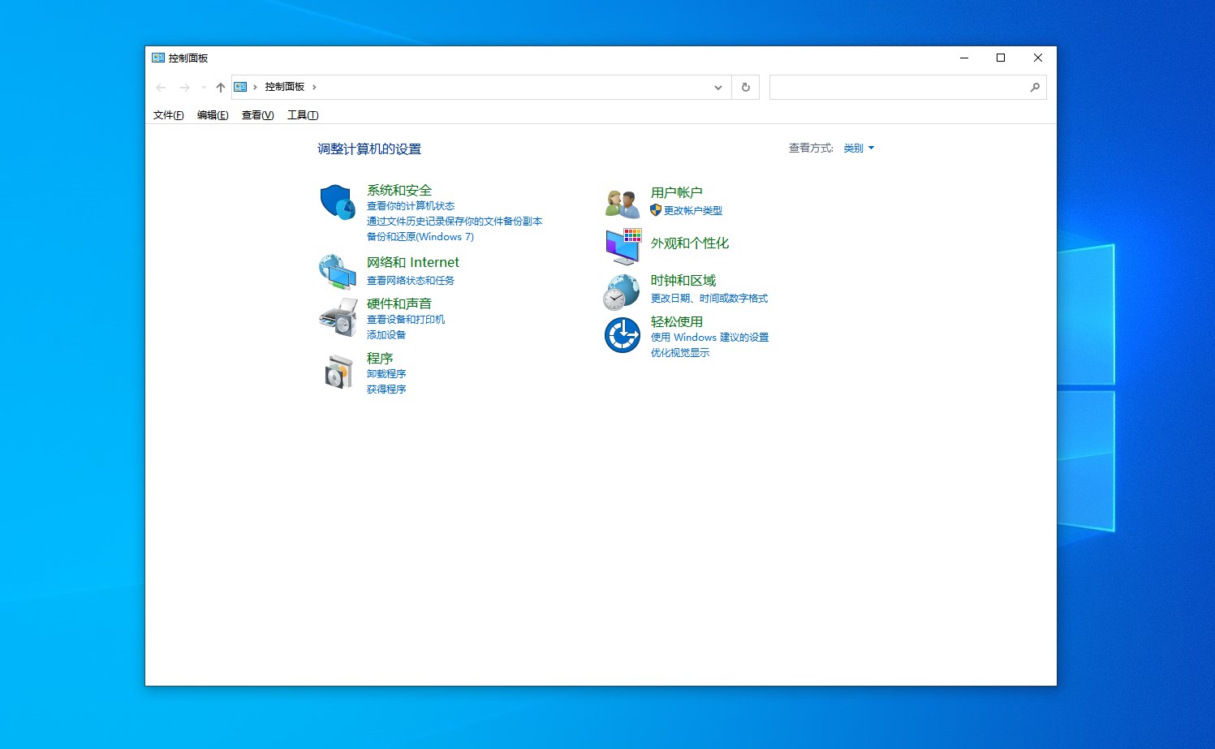The width and height of the screenshot is (1215, 749).
Task: Click the control panel search box
Action: pos(907,88)
